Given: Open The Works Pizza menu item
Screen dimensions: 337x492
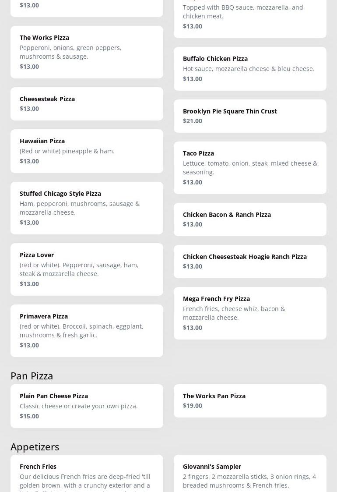Looking at the screenshot, I should click(x=87, y=52).
